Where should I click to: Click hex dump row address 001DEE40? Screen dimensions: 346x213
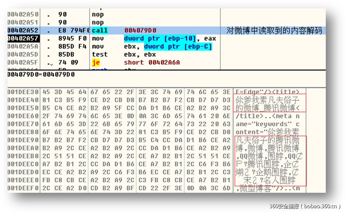pos(23,100)
